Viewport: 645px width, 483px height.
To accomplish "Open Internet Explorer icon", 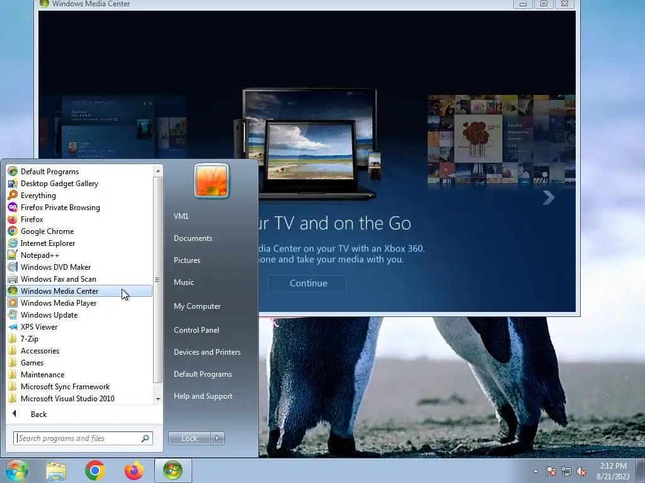I will 13,243.
